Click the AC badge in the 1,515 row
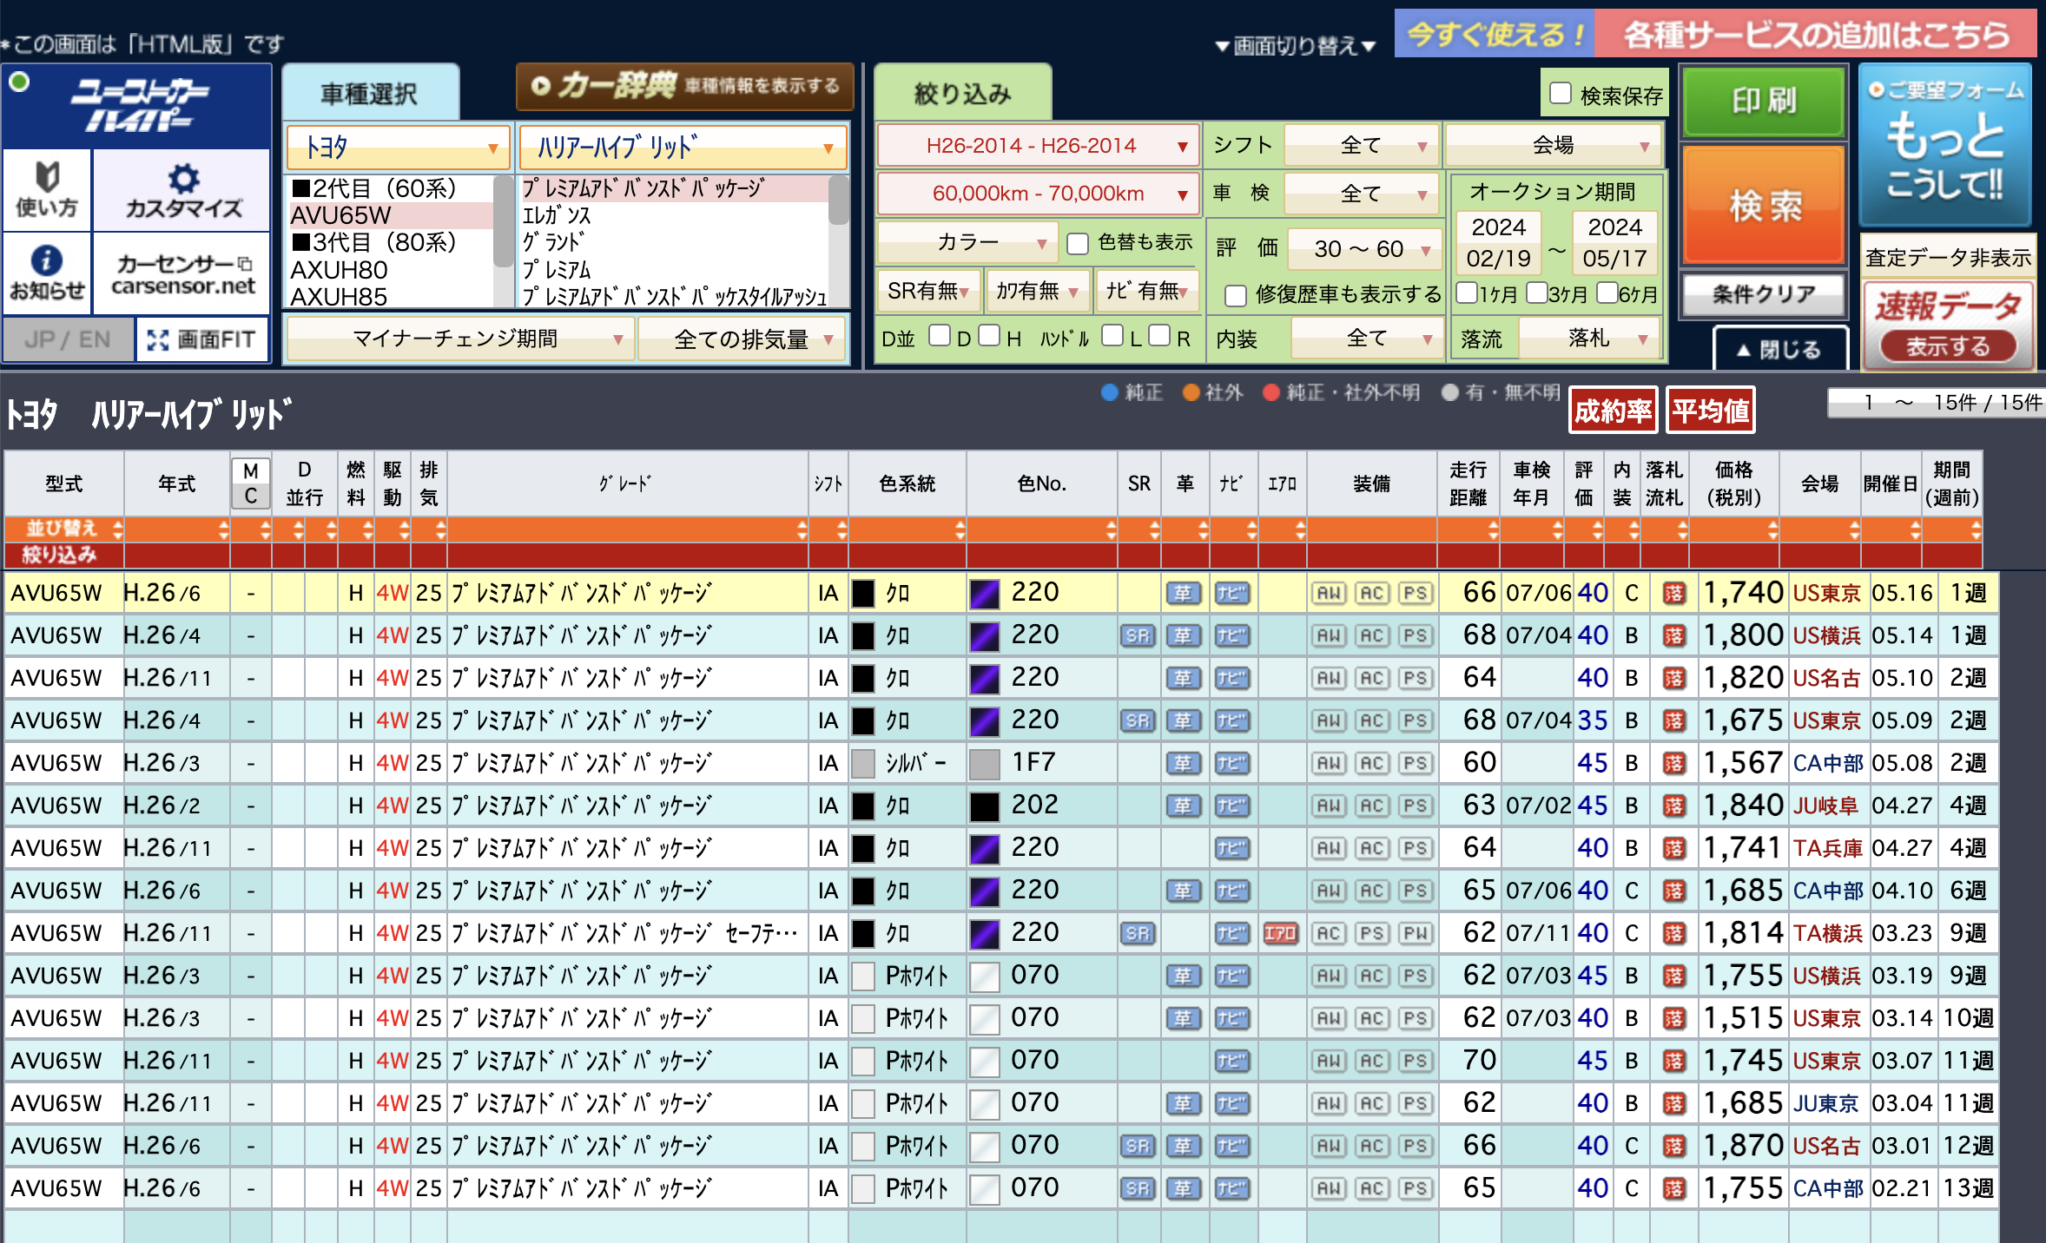This screenshot has height=1243, width=2046. 1372,1018
